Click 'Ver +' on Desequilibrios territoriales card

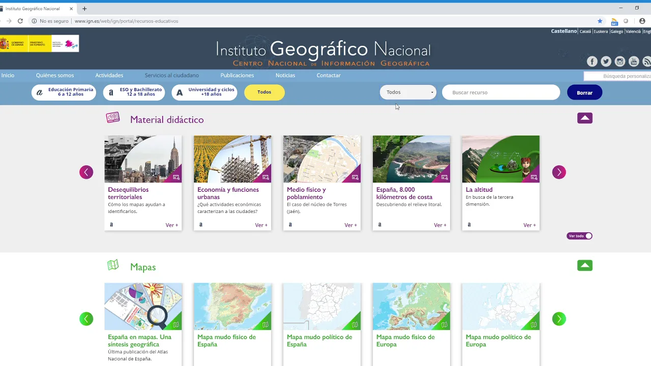point(172,225)
